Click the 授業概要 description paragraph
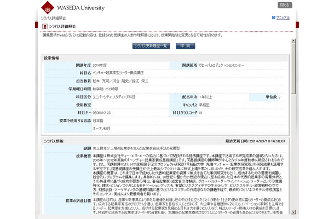This screenshot has height=219, width=334. [x=188, y=175]
